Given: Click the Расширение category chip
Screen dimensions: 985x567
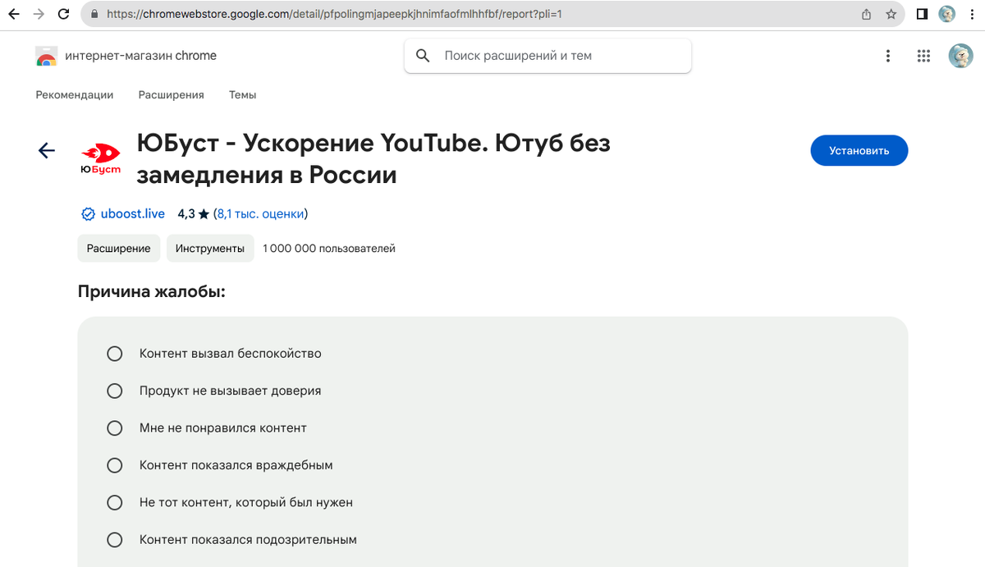Looking at the screenshot, I should (x=119, y=248).
